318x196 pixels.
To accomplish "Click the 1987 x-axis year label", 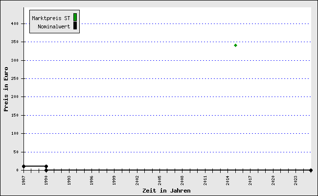I will point(24,180).
